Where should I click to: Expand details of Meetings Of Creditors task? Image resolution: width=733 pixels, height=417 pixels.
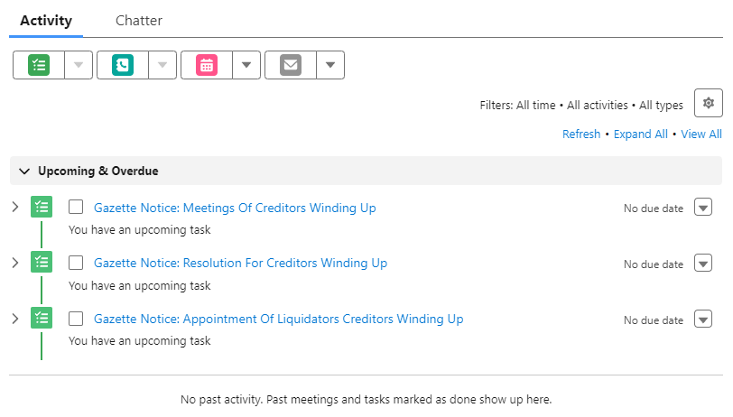click(x=15, y=207)
